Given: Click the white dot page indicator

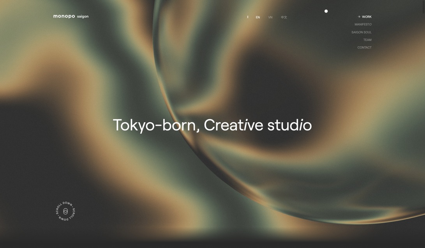Looking at the screenshot, I should point(326,11).
